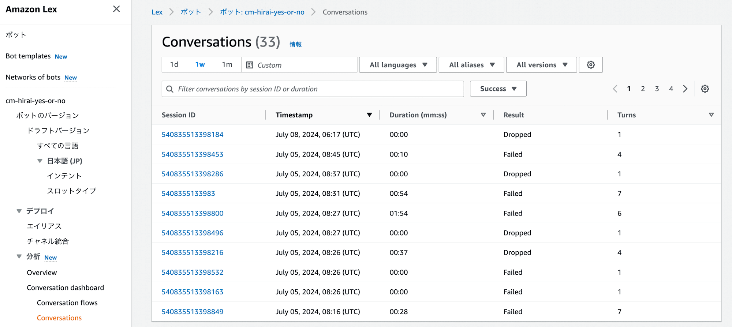Click ボット breadcrumb link

pos(191,12)
